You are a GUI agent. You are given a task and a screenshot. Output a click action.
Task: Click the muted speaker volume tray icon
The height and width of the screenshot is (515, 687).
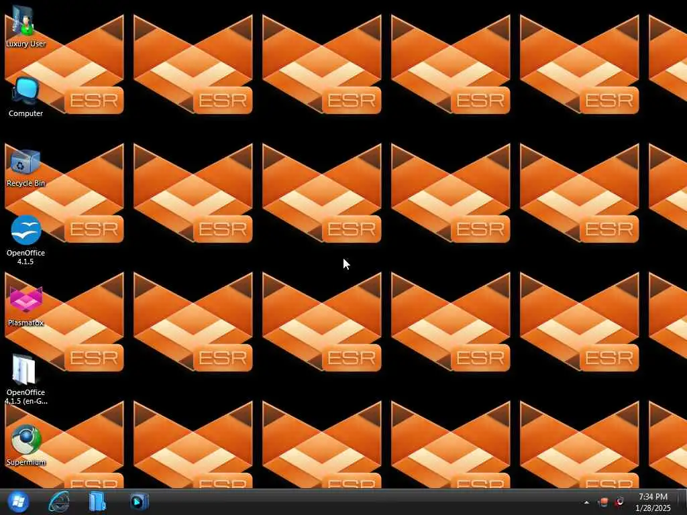click(x=619, y=502)
